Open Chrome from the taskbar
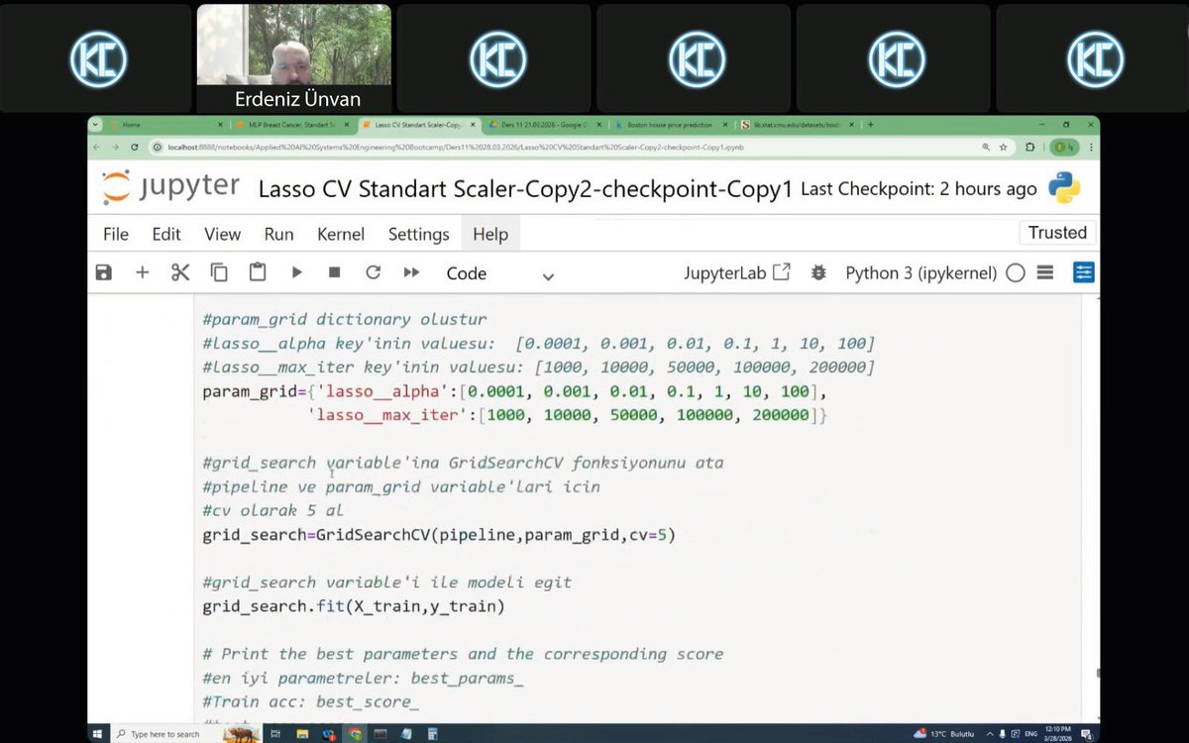This screenshot has width=1189, height=743. pyautogui.click(x=355, y=734)
